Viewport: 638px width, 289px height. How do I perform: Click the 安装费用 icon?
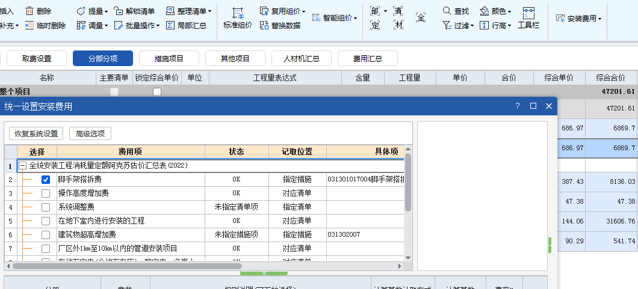(560, 18)
